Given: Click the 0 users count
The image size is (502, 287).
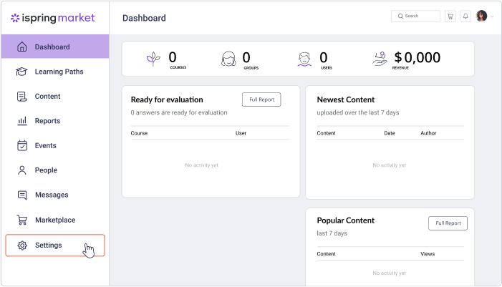Looking at the screenshot, I should click(x=324, y=57).
